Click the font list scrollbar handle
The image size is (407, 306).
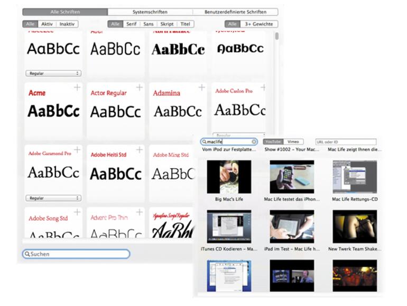coord(277,36)
